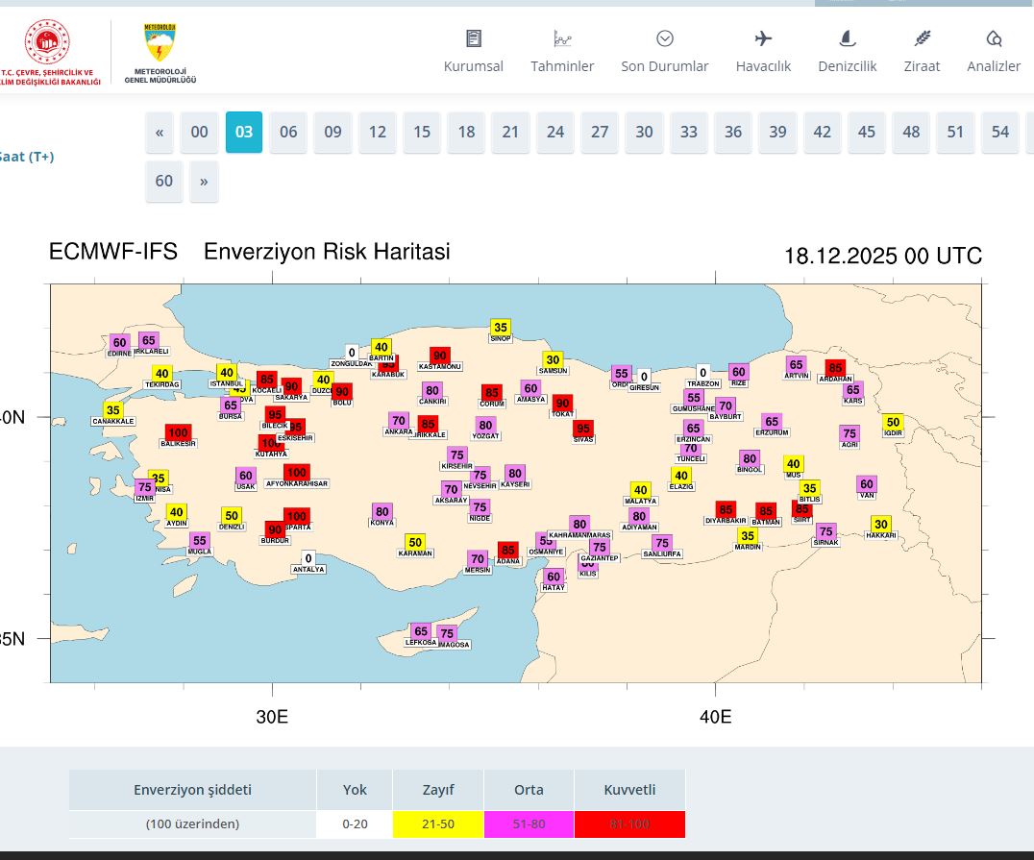
Task: Advance forecast hours with the » arrow
Action: (x=204, y=181)
